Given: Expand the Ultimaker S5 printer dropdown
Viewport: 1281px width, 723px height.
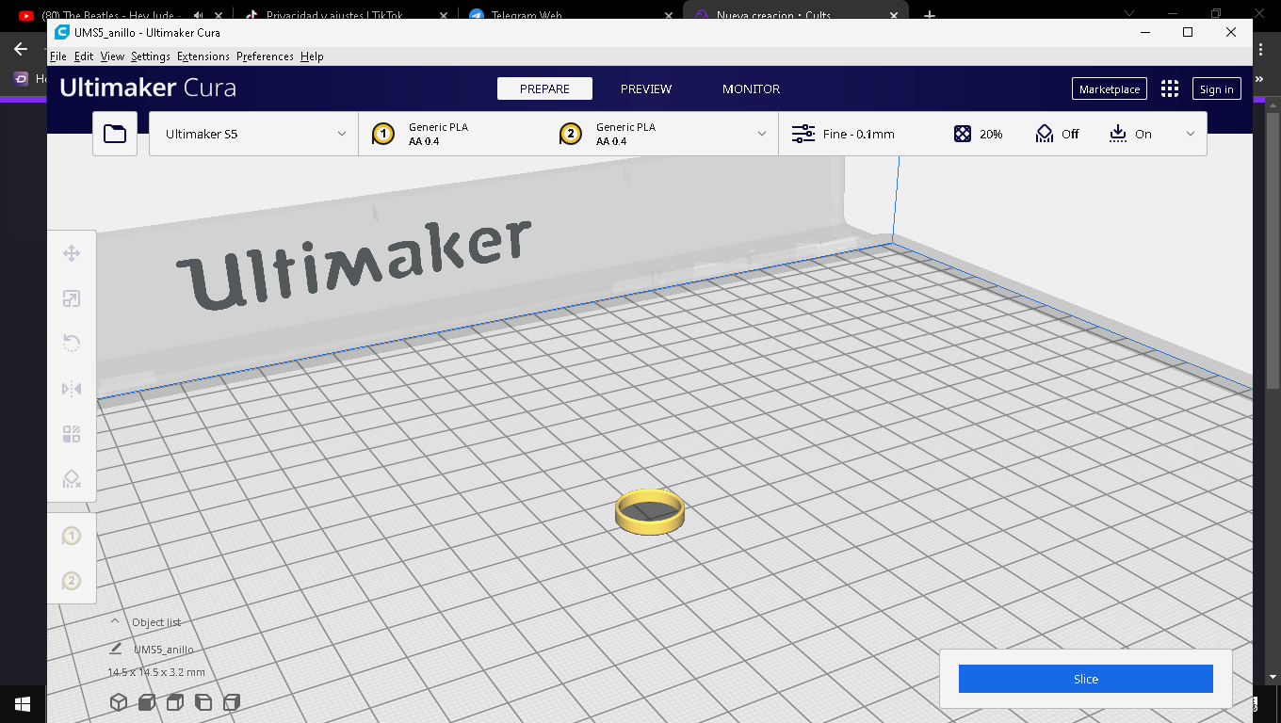Looking at the screenshot, I should point(253,134).
